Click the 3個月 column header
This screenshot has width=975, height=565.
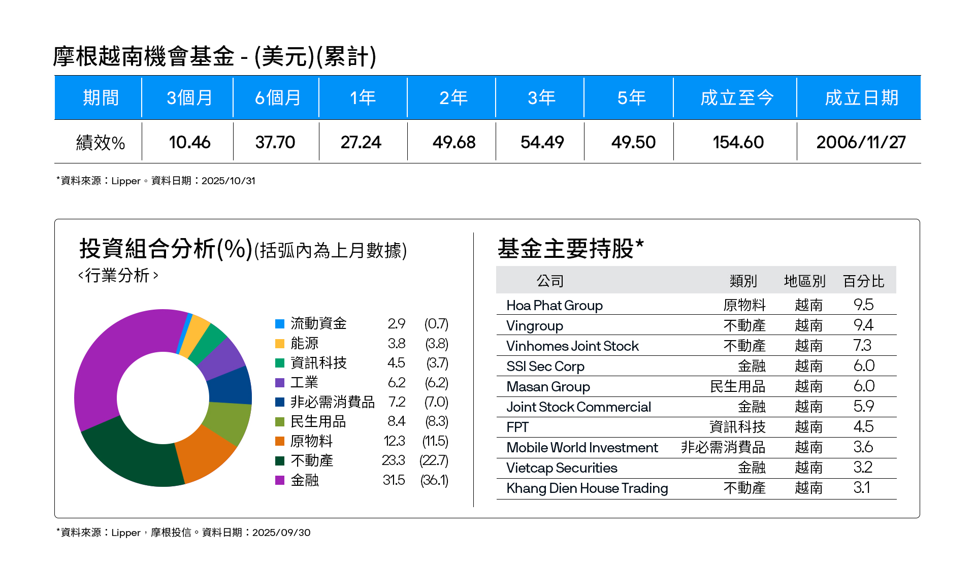189,97
